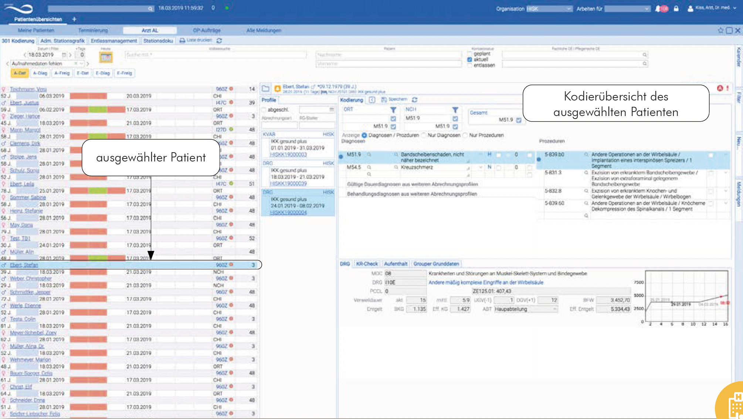The width and height of the screenshot is (743, 419).
Task: Click the refresh icon beside Liste drucken
Action: click(x=219, y=41)
